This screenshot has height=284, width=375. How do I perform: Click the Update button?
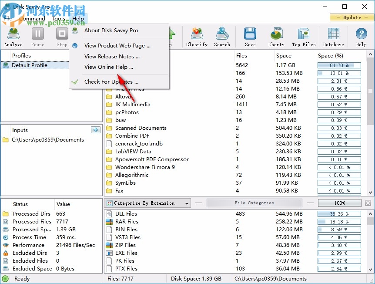coord(352,17)
